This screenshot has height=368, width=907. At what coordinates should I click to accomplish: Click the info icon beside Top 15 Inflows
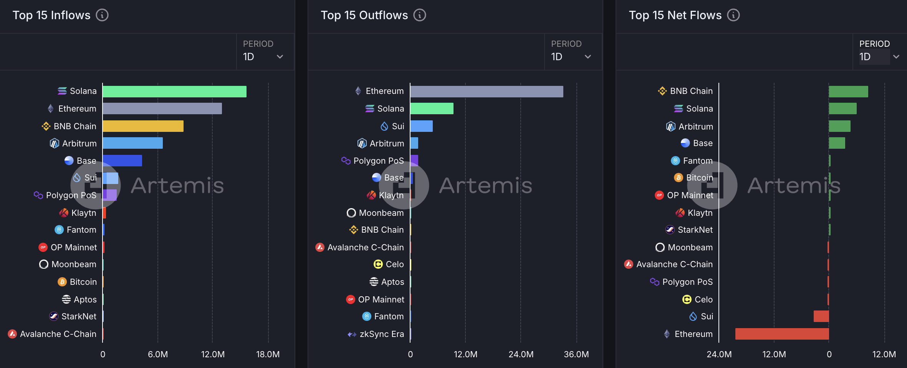tap(102, 15)
